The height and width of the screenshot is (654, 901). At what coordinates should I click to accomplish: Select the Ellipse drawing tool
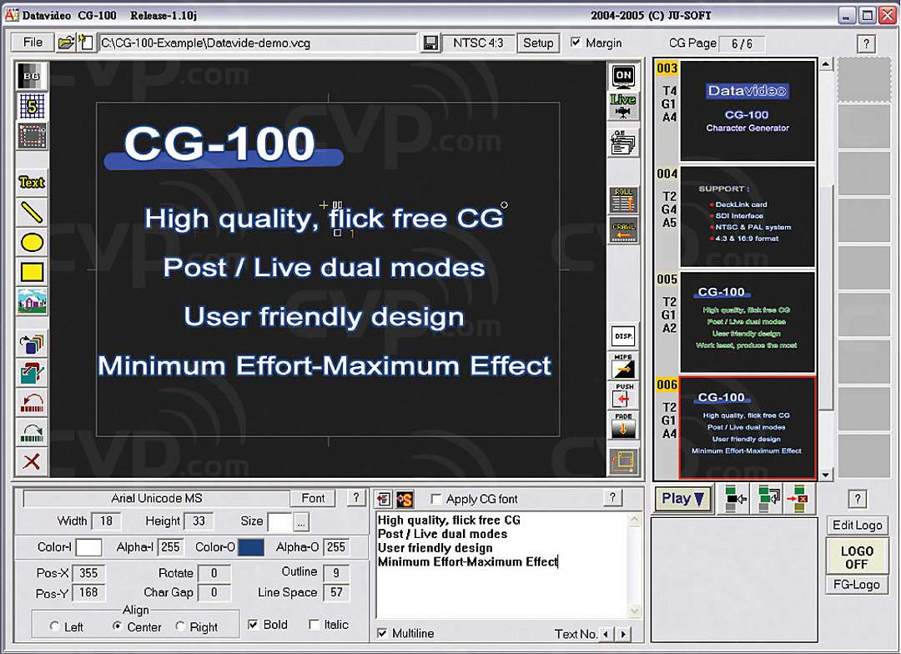pos(31,242)
